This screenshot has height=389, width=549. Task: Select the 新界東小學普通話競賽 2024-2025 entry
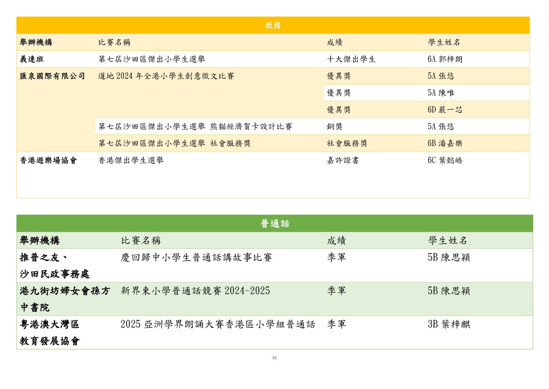pos(195,291)
